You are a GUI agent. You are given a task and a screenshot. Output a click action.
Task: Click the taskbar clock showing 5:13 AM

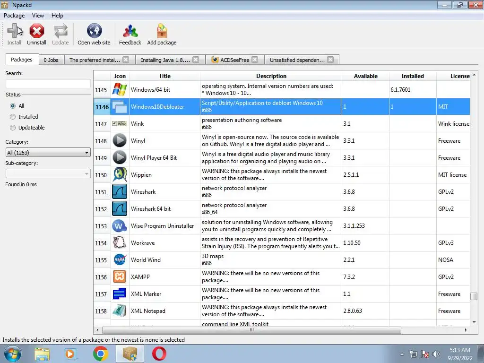click(x=460, y=350)
